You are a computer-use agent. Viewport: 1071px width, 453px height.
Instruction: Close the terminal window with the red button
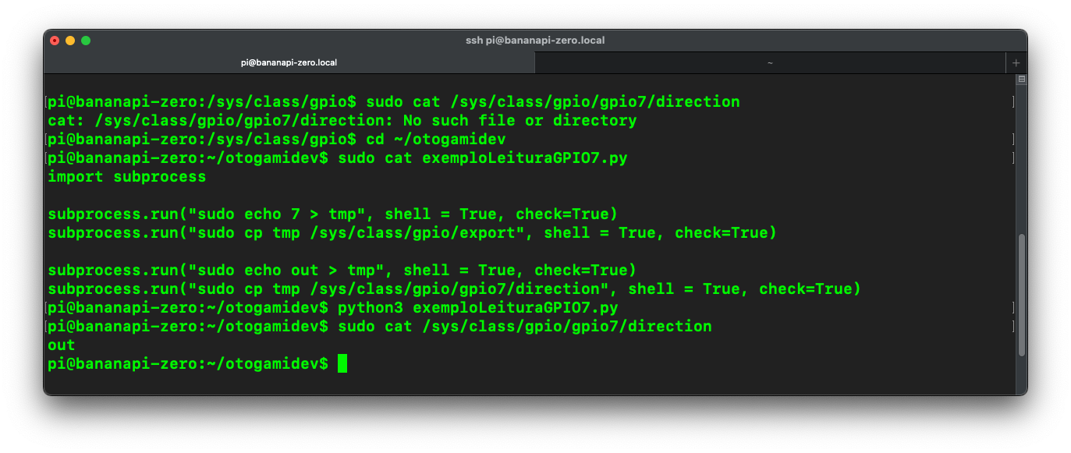[55, 41]
